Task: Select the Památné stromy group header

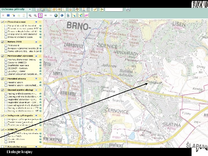Action: 17,79
